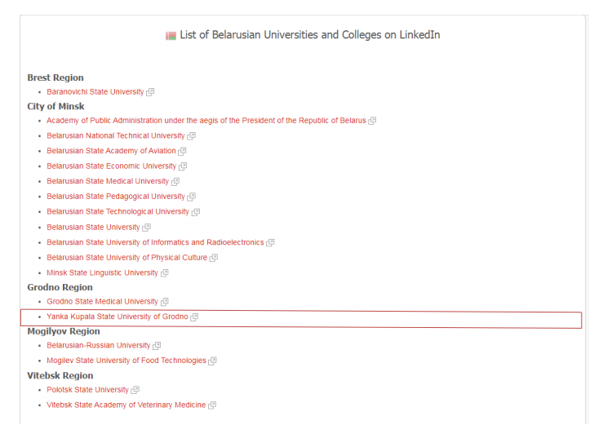Open Mogilev State University of Food Technologies
Viewport: 603px width, 443px height.
pyautogui.click(x=126, y=361)
